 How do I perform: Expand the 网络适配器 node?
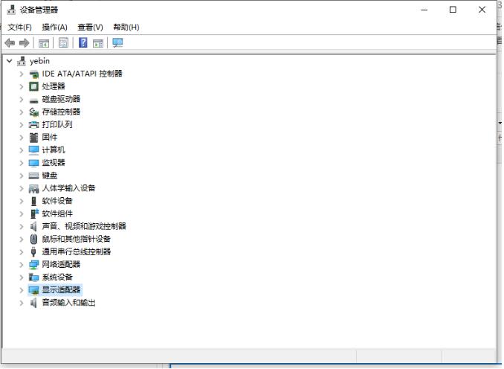[x=22, y=265]
